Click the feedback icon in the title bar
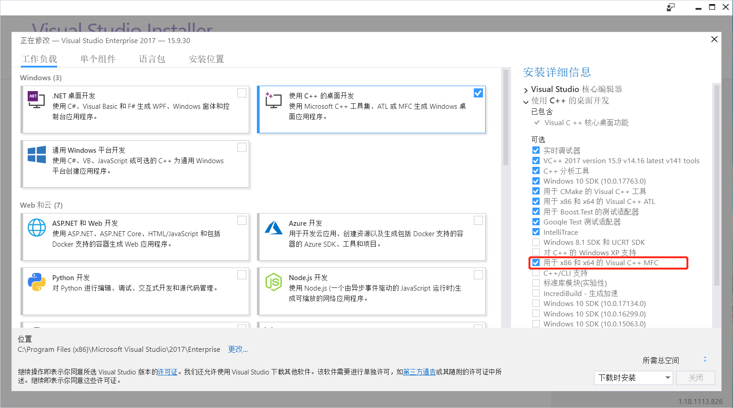The height and width of the screenshot is (408, 733). [x=670, y=7]
